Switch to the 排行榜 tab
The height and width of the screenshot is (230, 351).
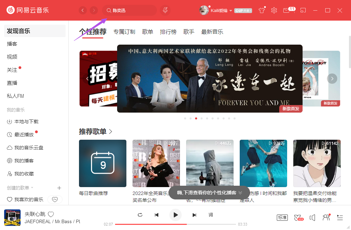click(x=168, y=32)
